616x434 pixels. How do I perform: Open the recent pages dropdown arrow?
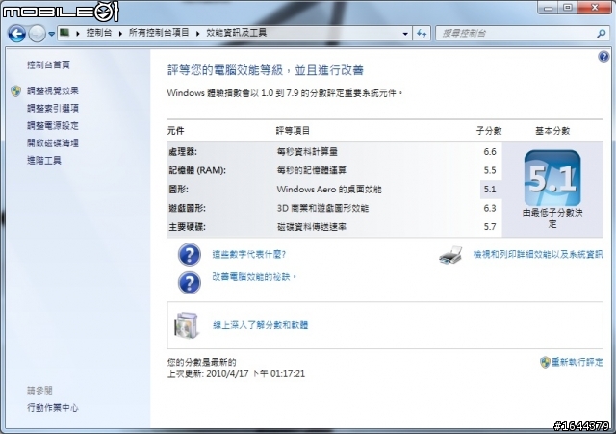51,35
